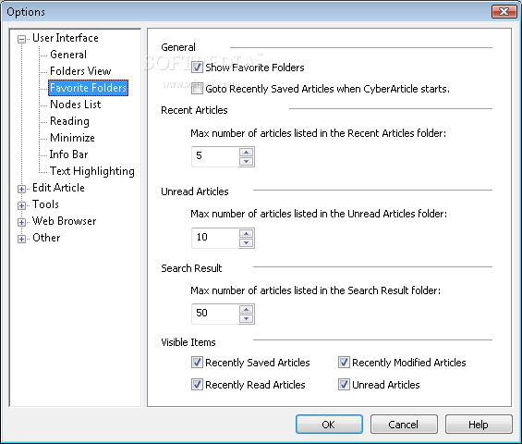The height and width of the screenshot is (444, 522).
Task: Select Info Bar in the tree
Action: click(x=68, y=154)
